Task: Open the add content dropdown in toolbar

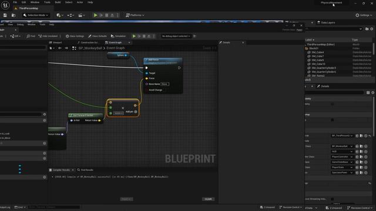Action: point(60,15)
